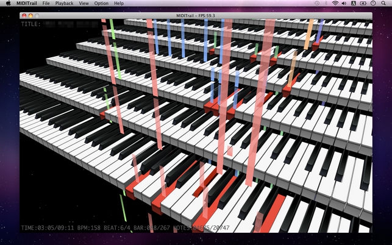This screenshot has width=392, height=245.
Task: Open the Wi-Fi status menu
Action: pyautogui.click(x=335, y=3)
